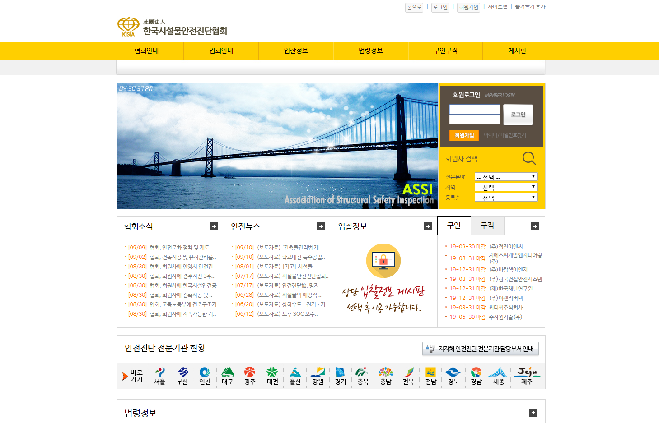
Task: Open job posting 씨티씨주식회사
Action: [x=506, y=308]
